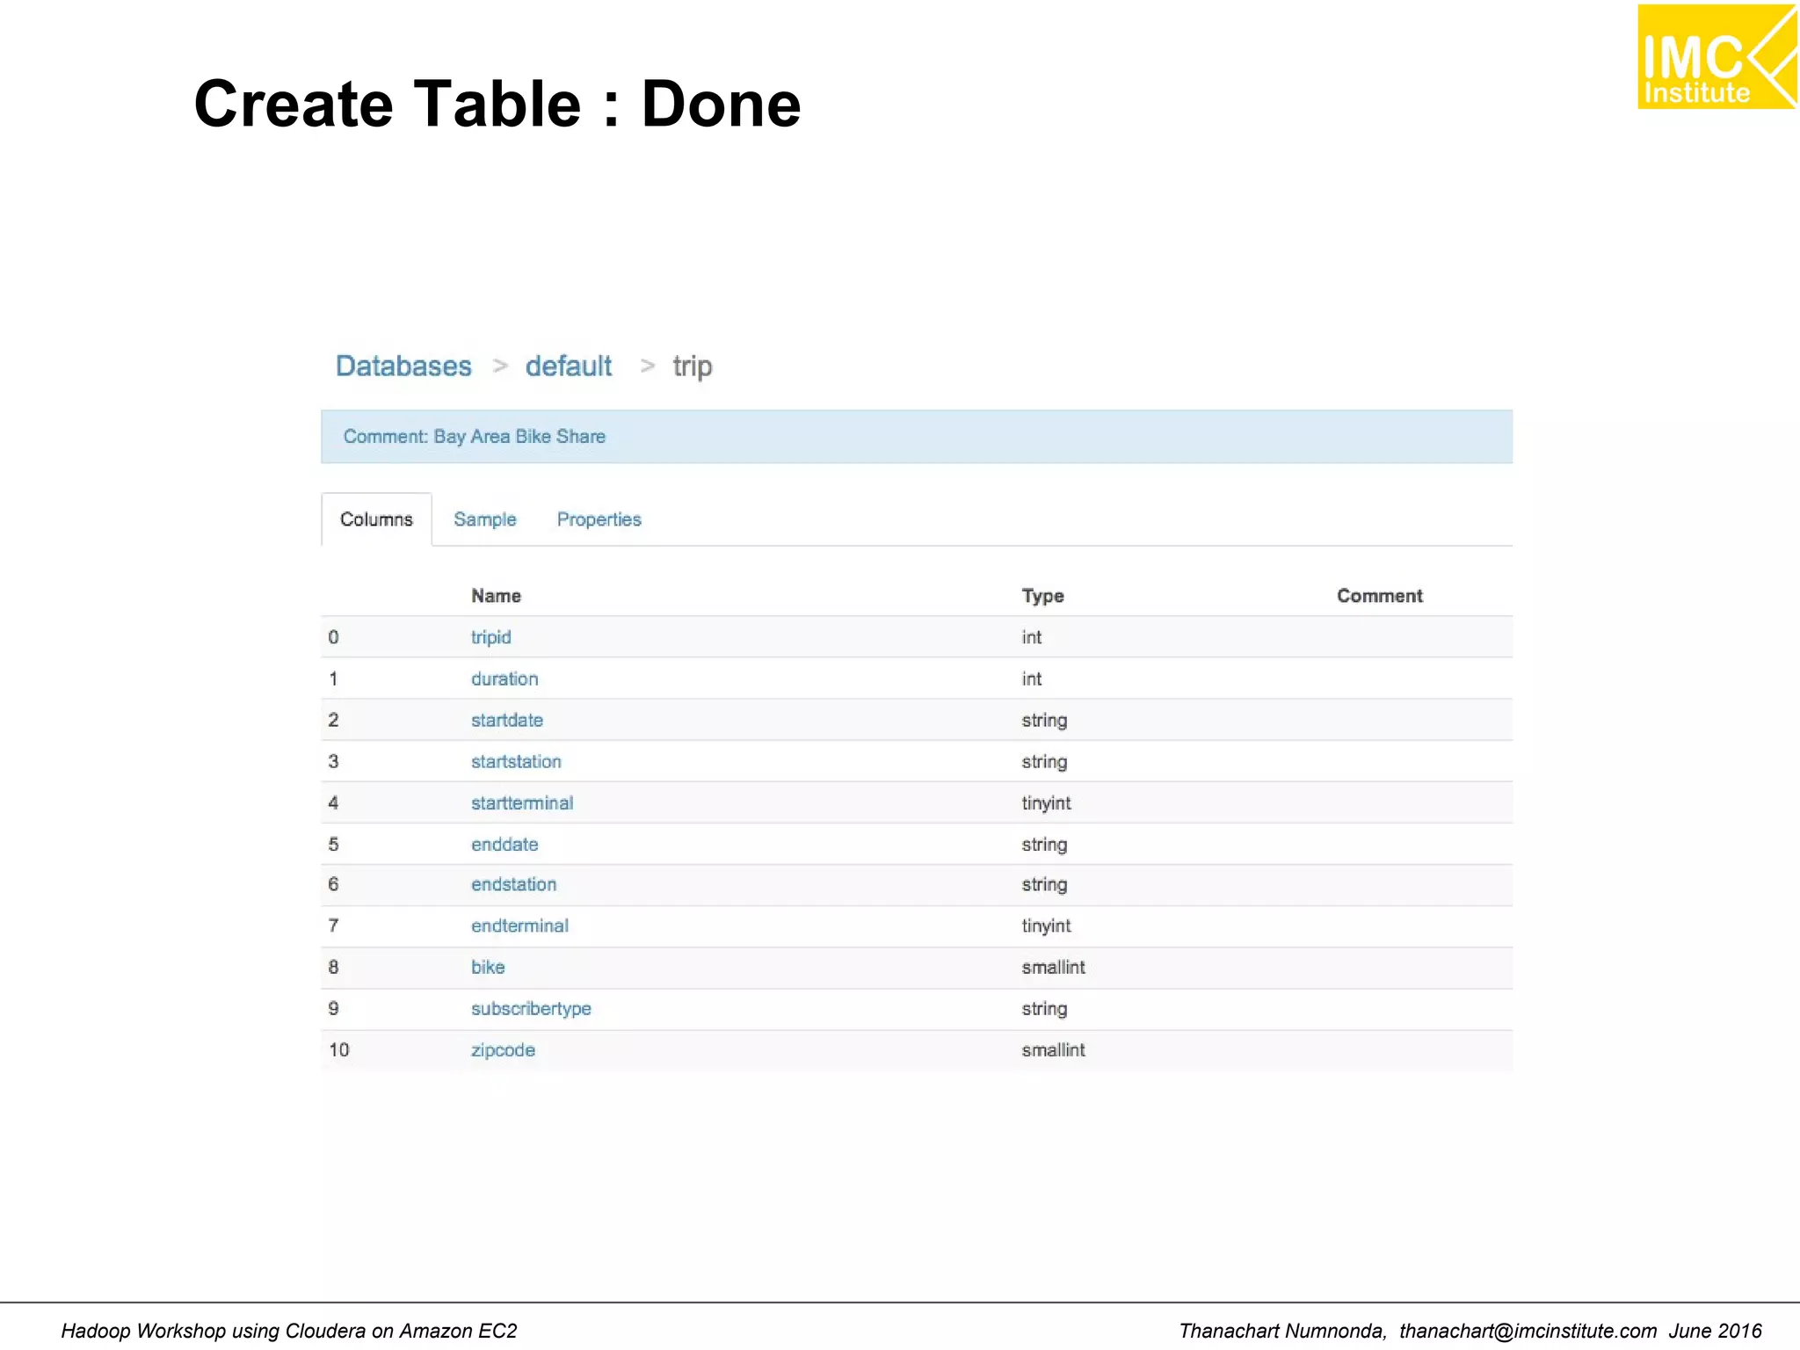The image size is (1800, 1350).
Task: Open the tripid column link
Action: (490, 637)
